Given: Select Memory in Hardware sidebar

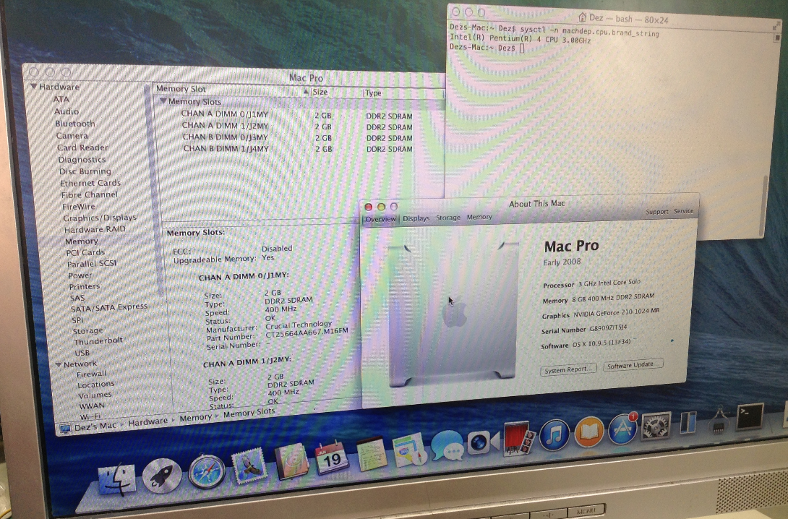Looking at the screenshot, I should 82,241.
